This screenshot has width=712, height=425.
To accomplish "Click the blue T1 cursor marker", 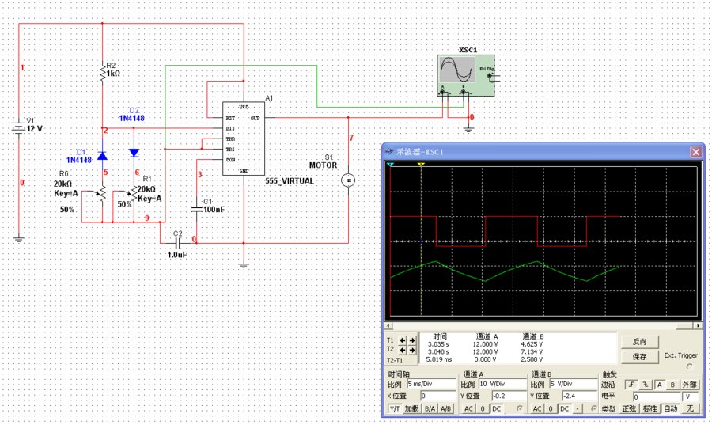I will point(391,165).
